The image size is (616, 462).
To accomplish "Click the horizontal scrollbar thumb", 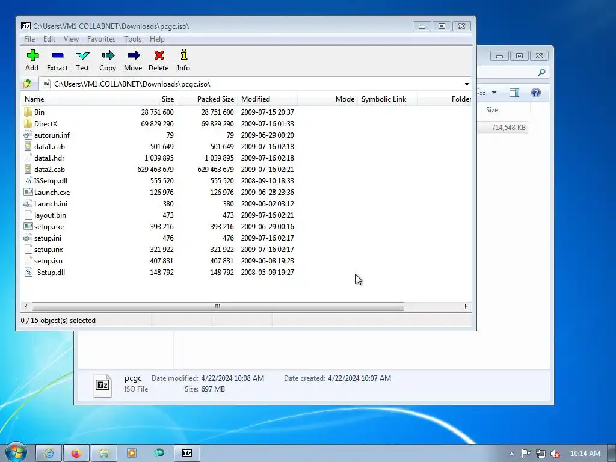I will pyautogui.click(x=218, y=306).
